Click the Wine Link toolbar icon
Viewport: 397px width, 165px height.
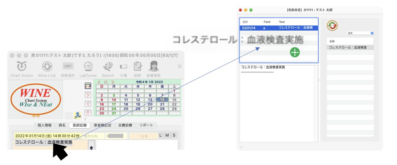[x=47, y=67]
